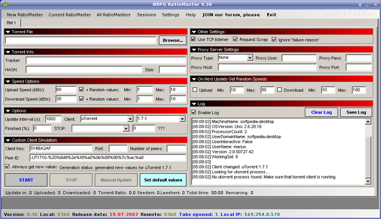Click the Proxy User field
This screenshot has height=219, width=381.
(x=299, y=58)
